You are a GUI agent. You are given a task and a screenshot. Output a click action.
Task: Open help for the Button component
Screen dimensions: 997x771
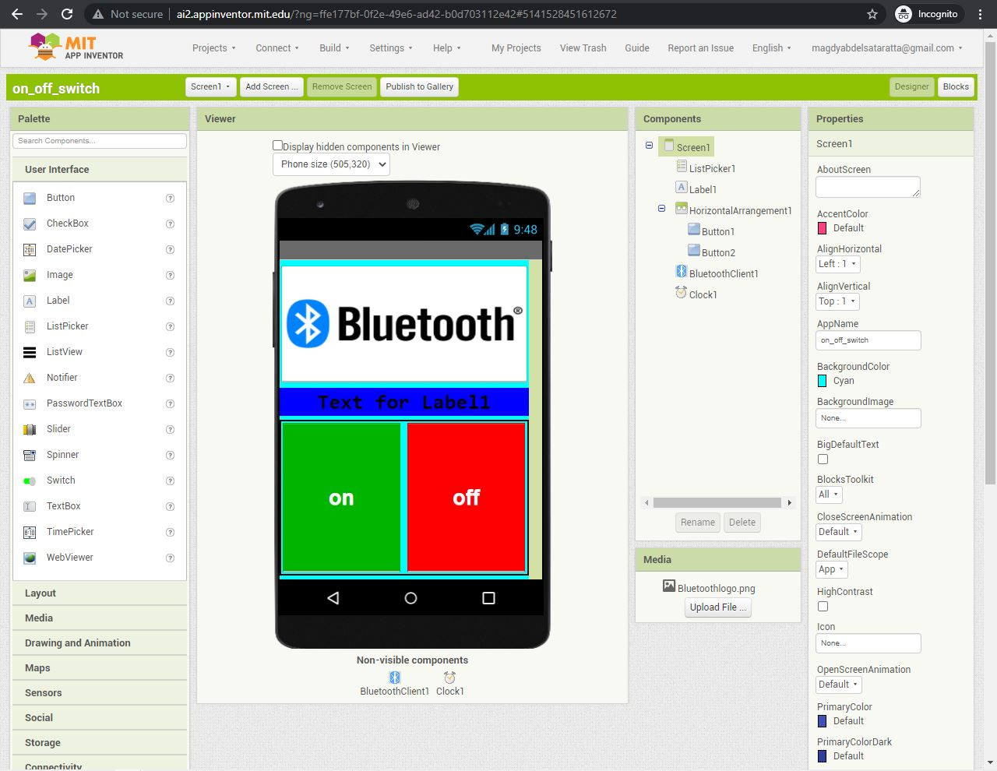coord(170,198)
